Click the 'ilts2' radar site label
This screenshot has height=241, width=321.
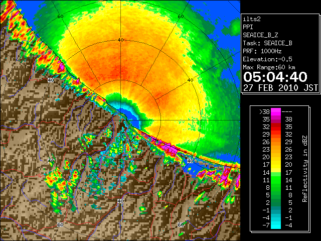(252, 19)
